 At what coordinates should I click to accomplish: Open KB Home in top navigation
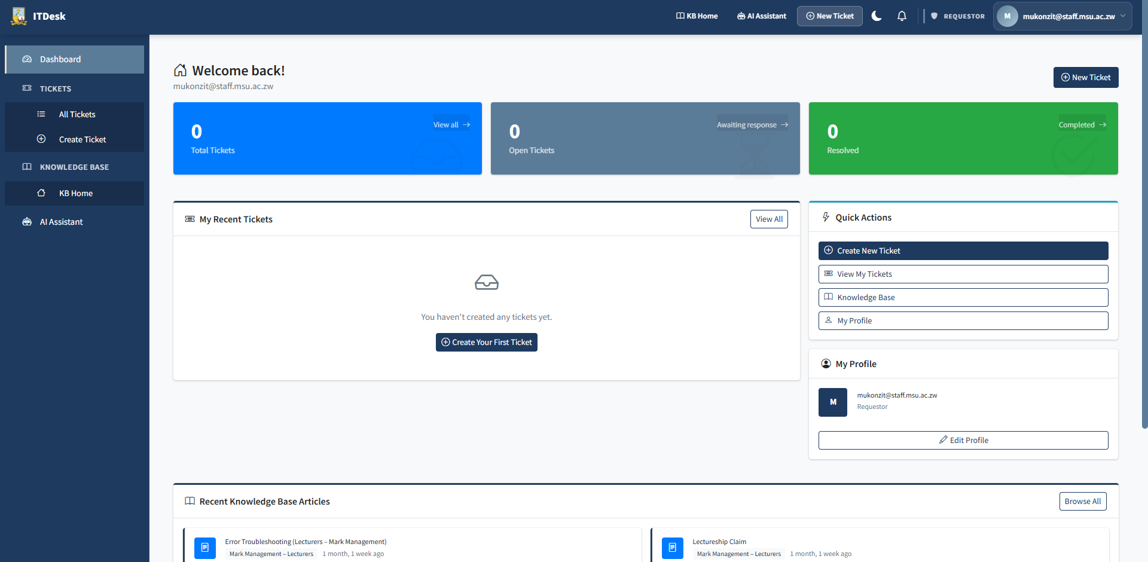click(697, 16)
